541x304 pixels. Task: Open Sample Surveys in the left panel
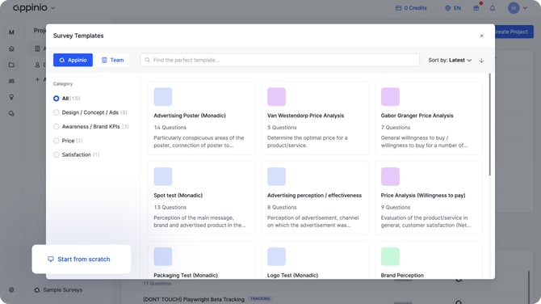click(58, 289)
